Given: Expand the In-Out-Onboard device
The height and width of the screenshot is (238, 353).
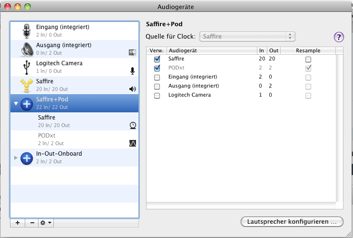Looking at the screenshot, I should tap(16, 158).
